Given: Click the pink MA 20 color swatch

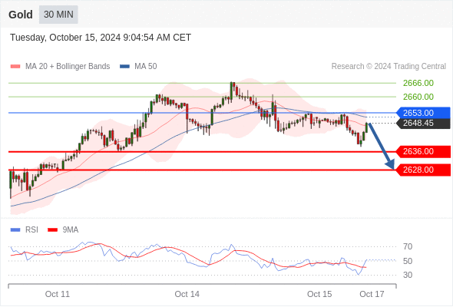Looking at the screenshot, I should point(15,67).
